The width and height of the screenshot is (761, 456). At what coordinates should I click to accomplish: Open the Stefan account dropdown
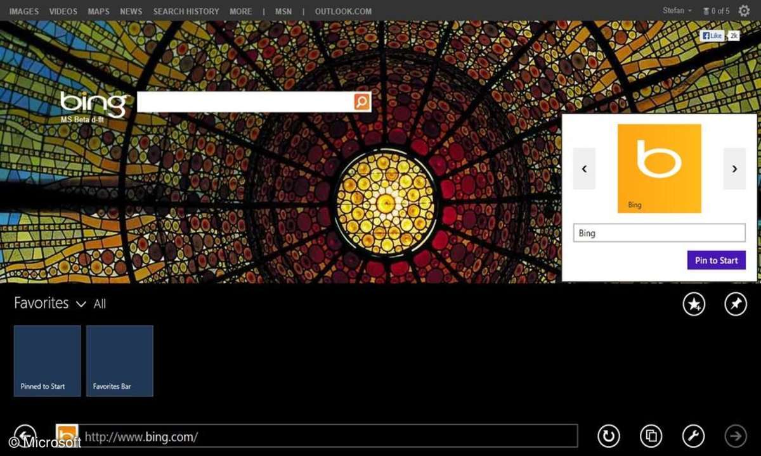tap(677, 11)
